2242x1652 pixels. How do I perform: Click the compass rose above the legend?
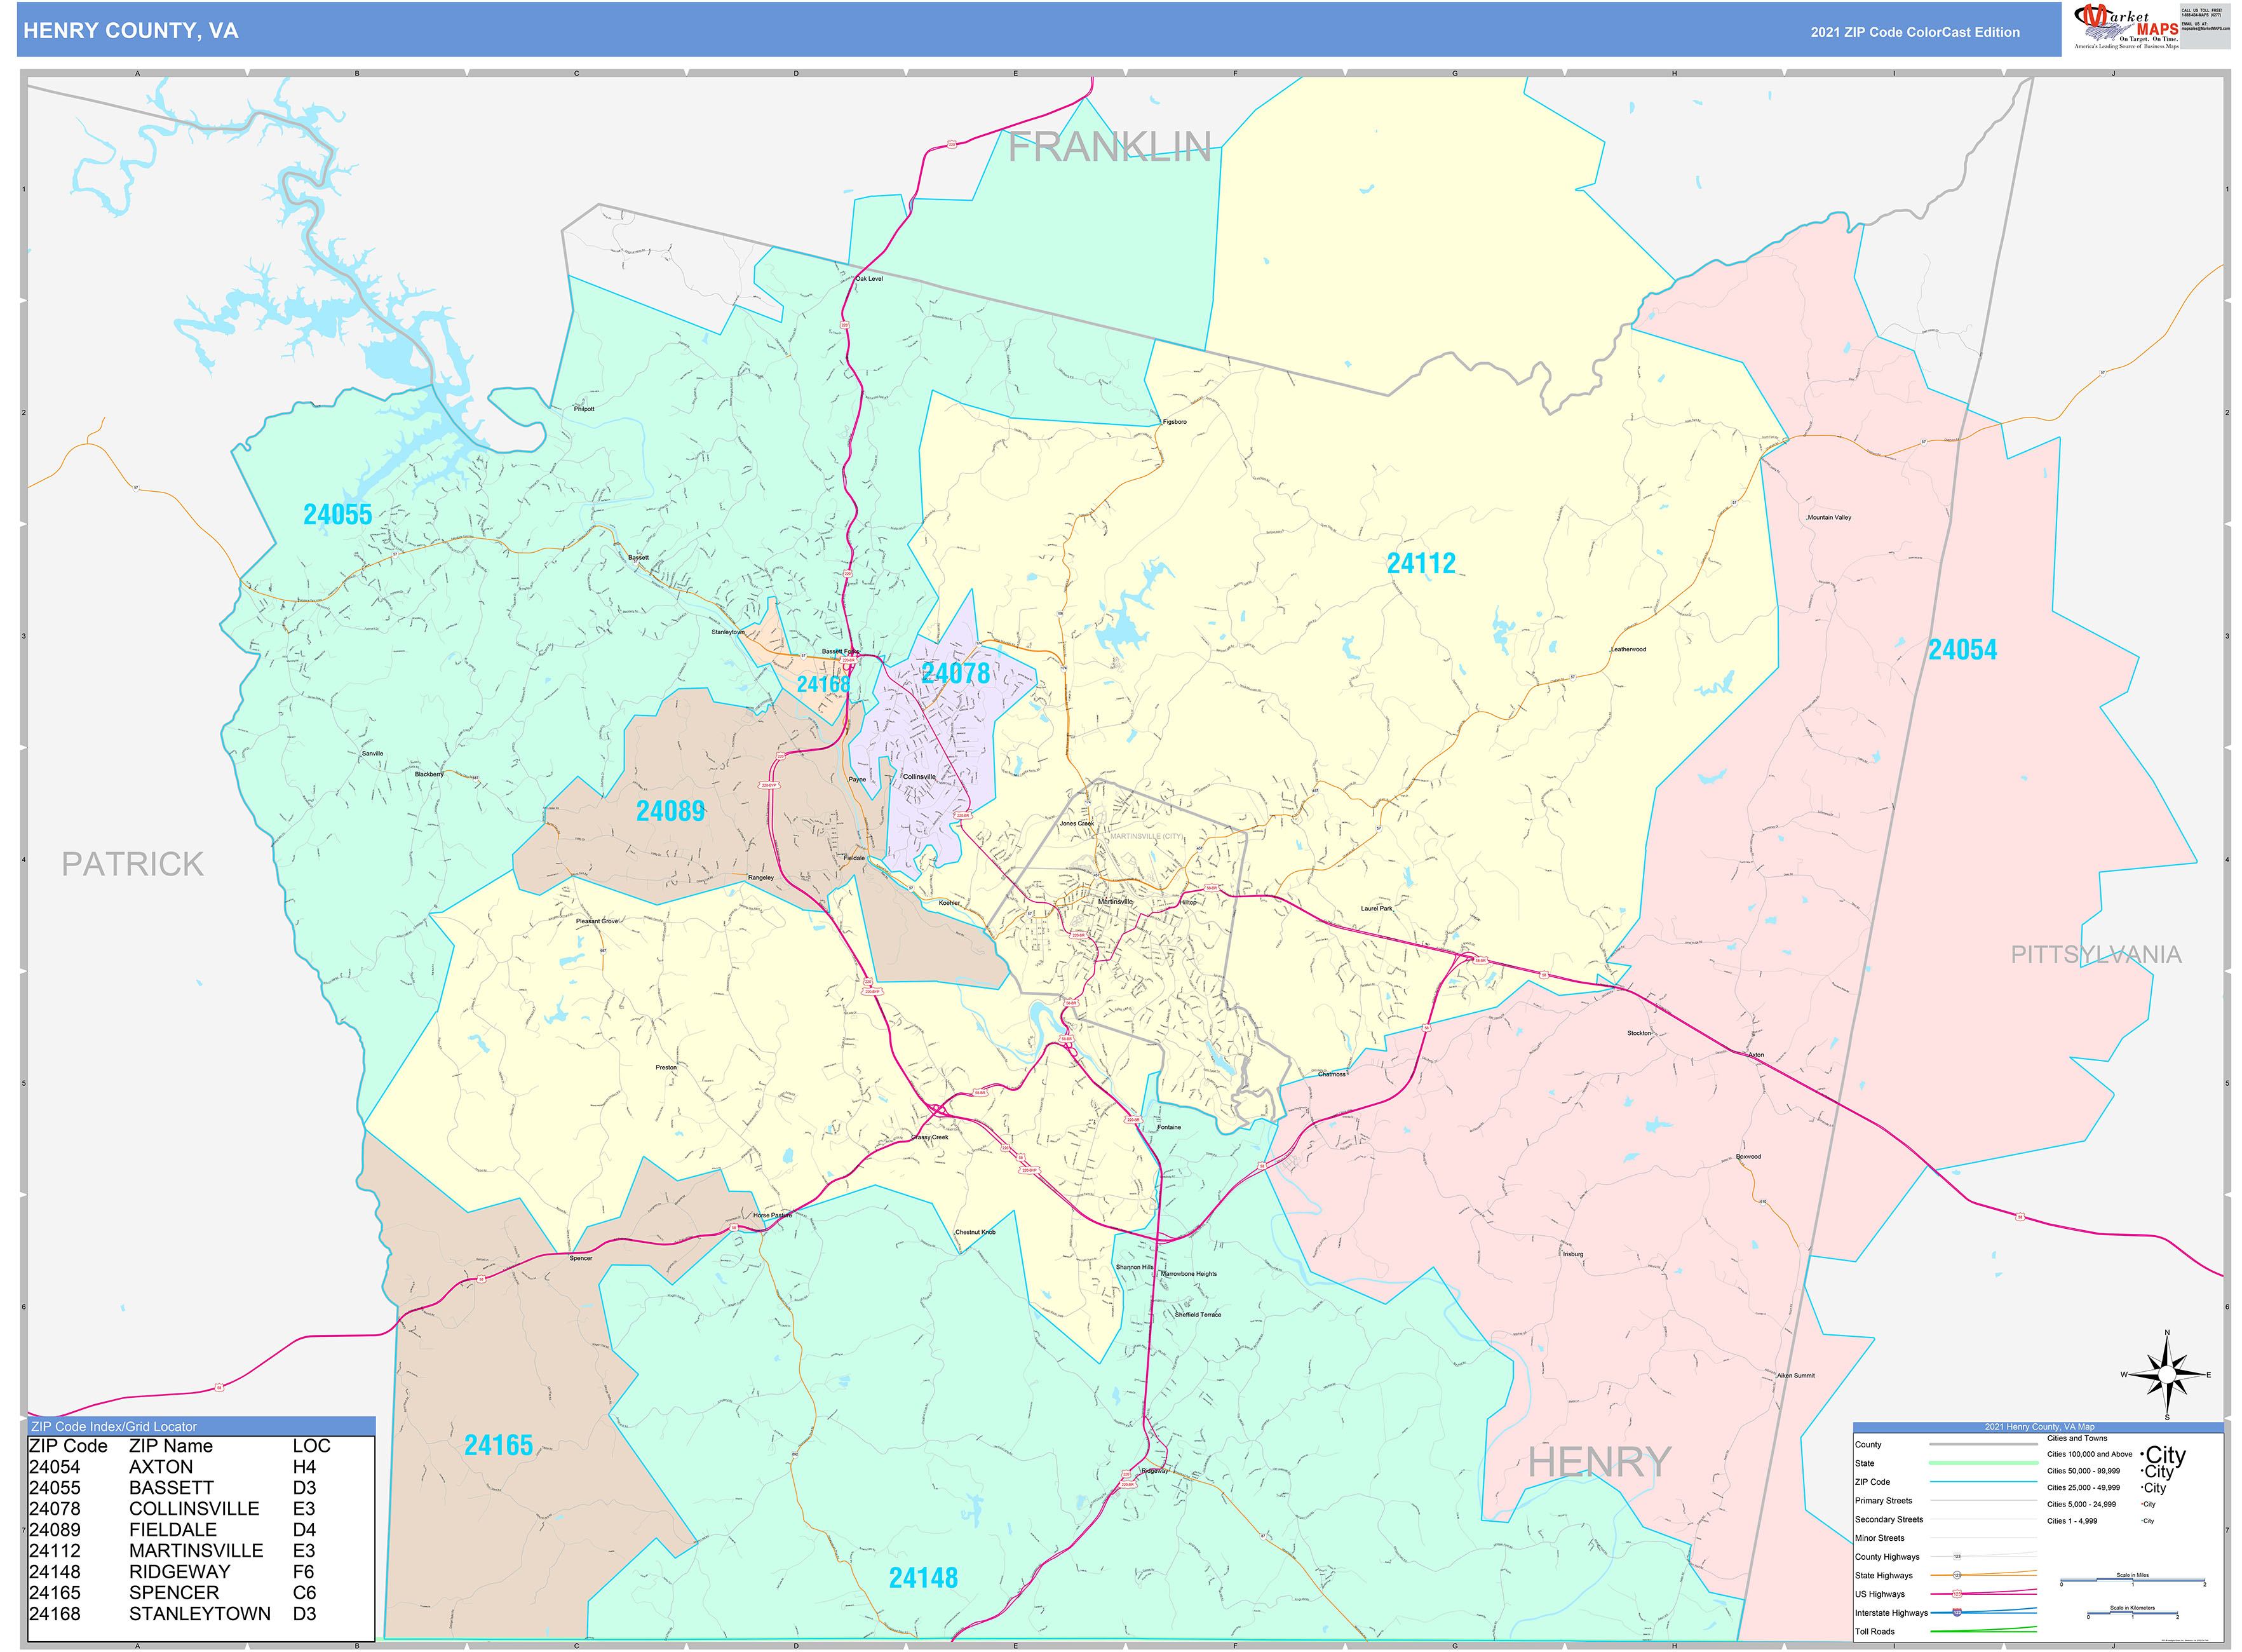point(2167,1376)
